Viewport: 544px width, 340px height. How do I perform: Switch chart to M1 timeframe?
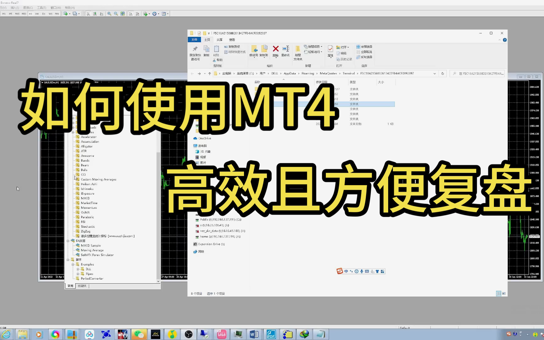[4, 14]
